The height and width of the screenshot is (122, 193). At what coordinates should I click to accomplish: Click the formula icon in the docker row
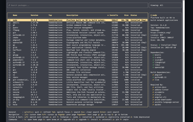pos(9,95)
